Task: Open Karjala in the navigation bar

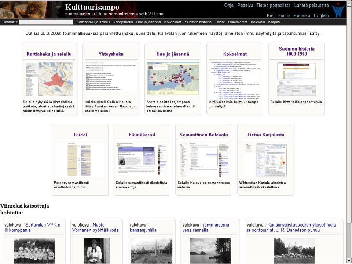Action: (x=274, y=22)
